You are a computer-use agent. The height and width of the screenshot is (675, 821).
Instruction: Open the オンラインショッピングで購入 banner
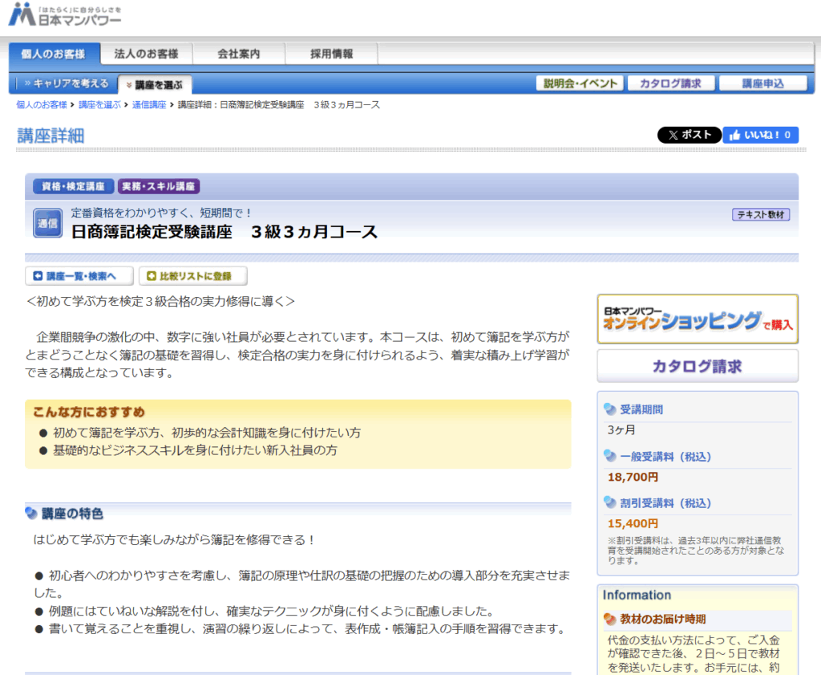tap(698, 319)
